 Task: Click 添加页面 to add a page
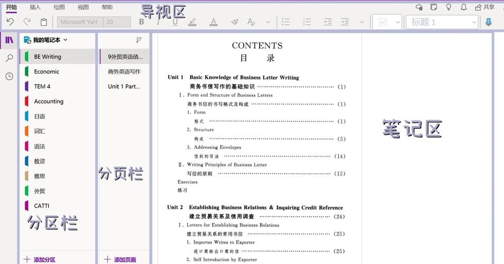tap(120, 259)
